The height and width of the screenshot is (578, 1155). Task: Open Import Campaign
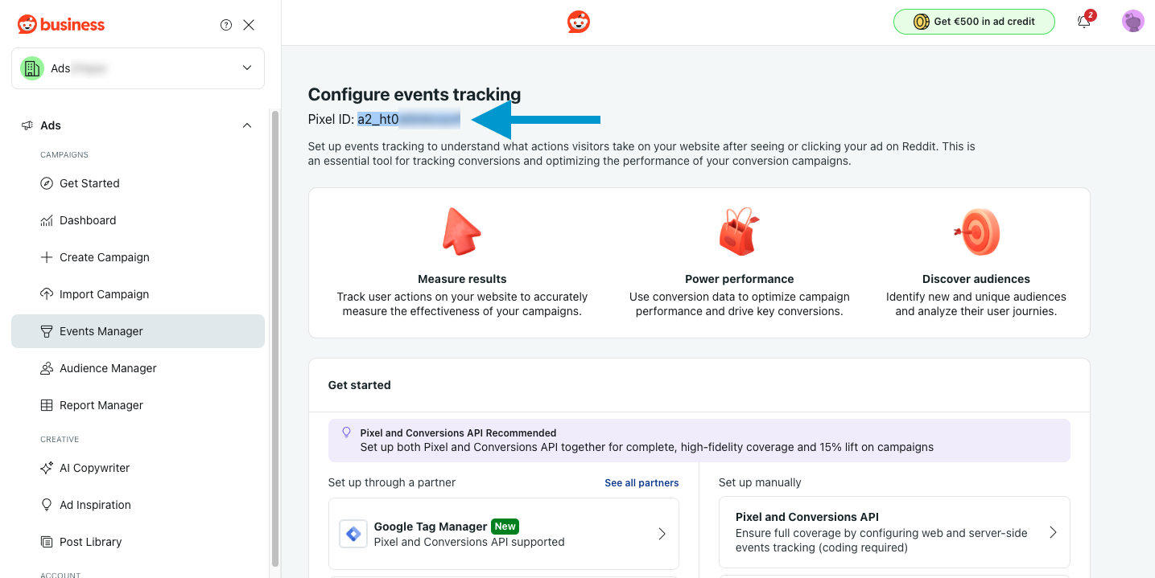[104, 294]
